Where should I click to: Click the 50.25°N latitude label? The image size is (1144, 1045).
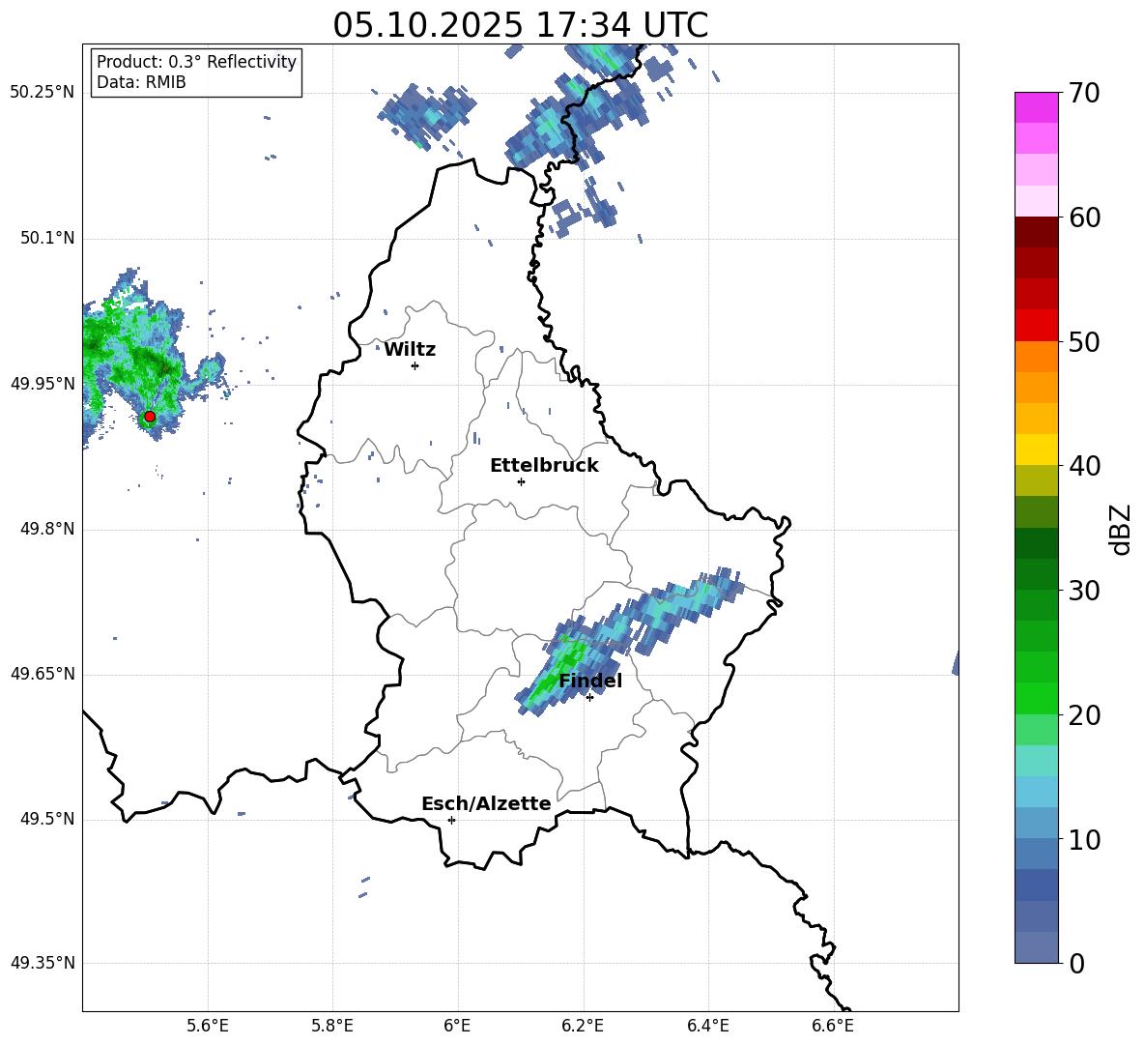(x=42, y=93)
